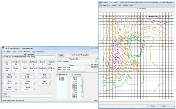Click the up arrow of Z-values scrollbar
The image size is (176, 109).
[x=82, y=78]
